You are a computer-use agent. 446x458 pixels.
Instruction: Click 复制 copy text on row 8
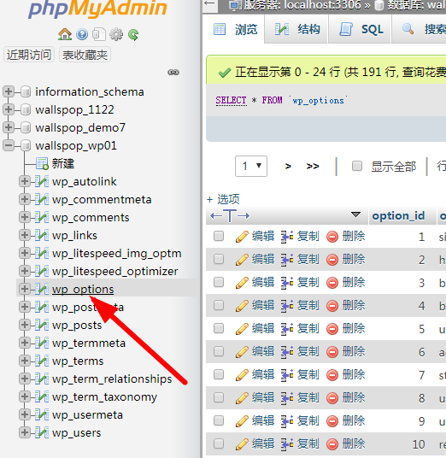(308, 398)
